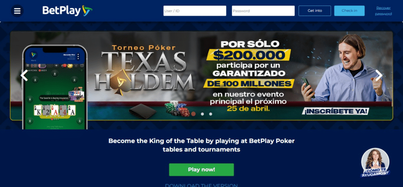The width and height of the screenshot is (403, 187).
Task: Click the green Play now! button
Action: click(201, 170)
